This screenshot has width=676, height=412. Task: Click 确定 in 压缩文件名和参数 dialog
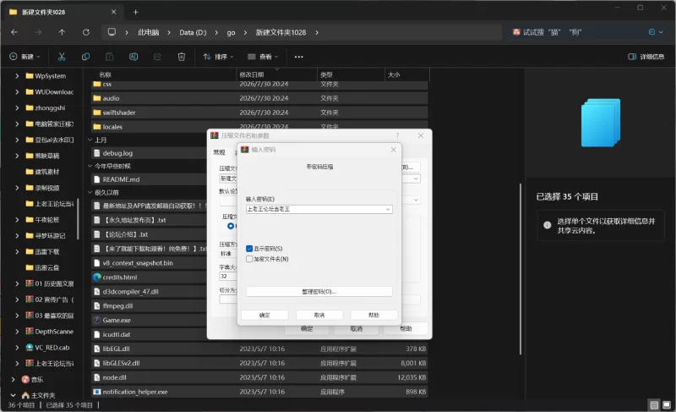[307, 329]
